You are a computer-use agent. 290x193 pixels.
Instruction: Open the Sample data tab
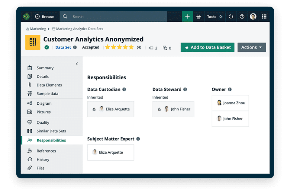coord(47,94)
